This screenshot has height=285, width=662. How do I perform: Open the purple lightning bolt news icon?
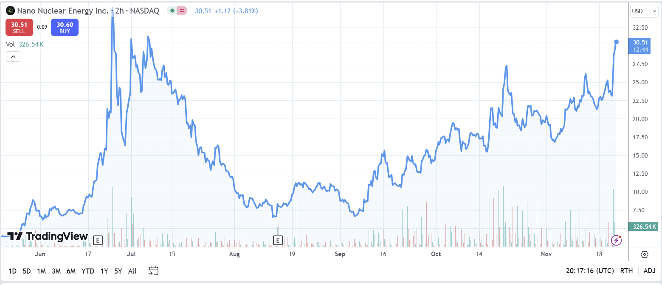(616, 240)
